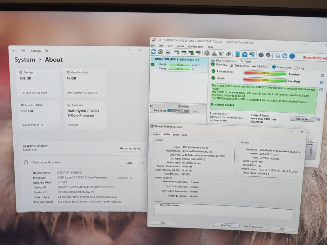Image resolution: width=327 pixels, height=245 pixels.
Task: Click the Repeat Test button
Action: [302, 119]
